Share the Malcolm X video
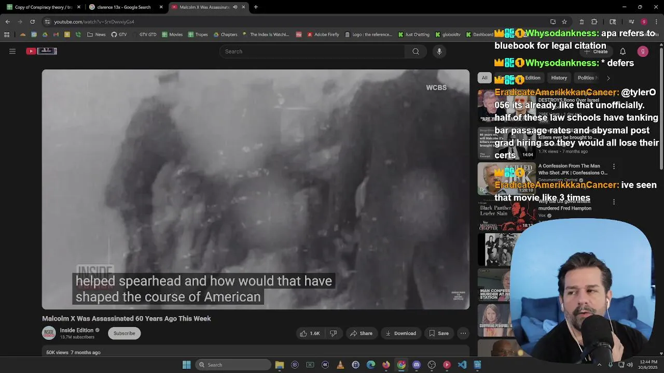The width and height of the screenshot is (664, 373). [361, 333]
